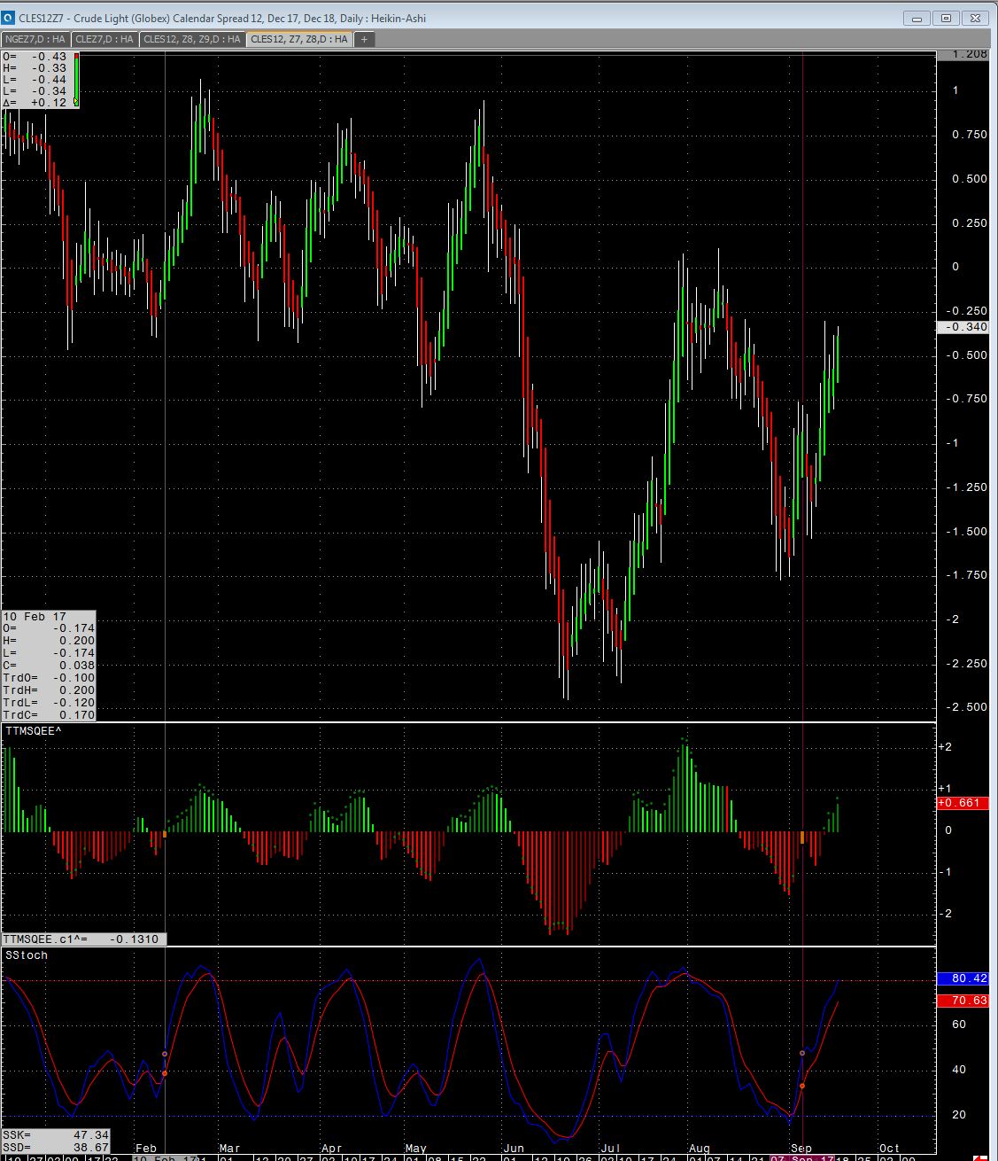Add a new chart tab with plus button
Screen dimensions: 998x1161
point(364,39)
